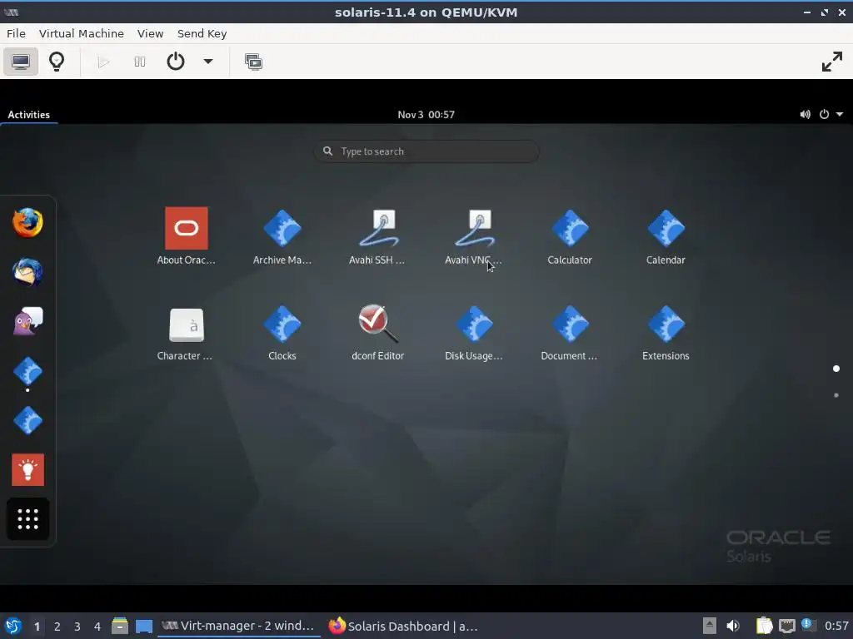Switch to Solaris Dashboard Firefox window

pyautogui.click(x=404, y=626)
